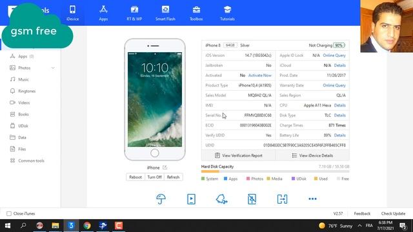Click the hard disk capacity bar
This screenshot has width=413, height=232.
[x=276, y=171]
